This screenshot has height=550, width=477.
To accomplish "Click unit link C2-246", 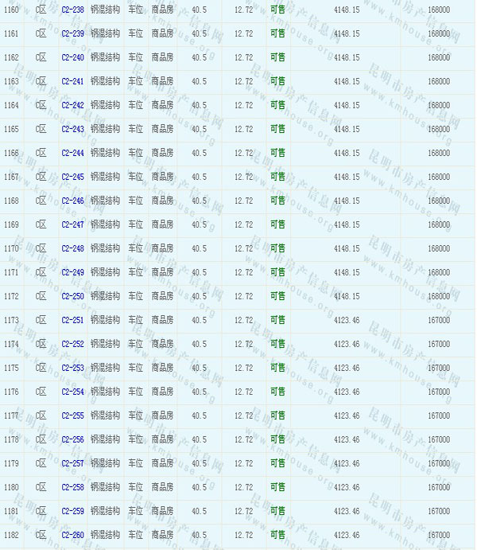I will click(x=72, y=201).
